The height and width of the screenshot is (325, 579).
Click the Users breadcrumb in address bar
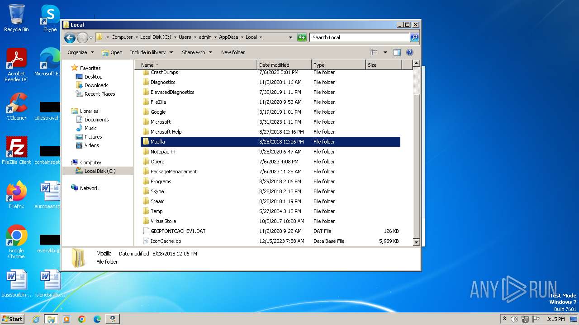pyautogui.click(x=185, y=37)
